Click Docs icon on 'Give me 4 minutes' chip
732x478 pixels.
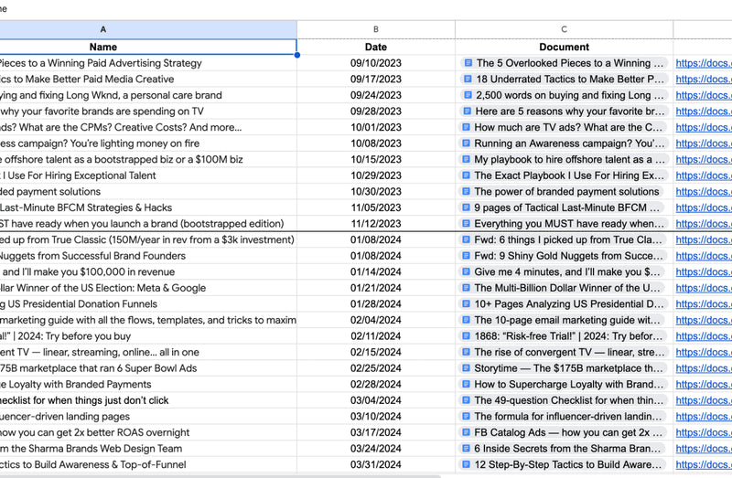tap(468, 272)
